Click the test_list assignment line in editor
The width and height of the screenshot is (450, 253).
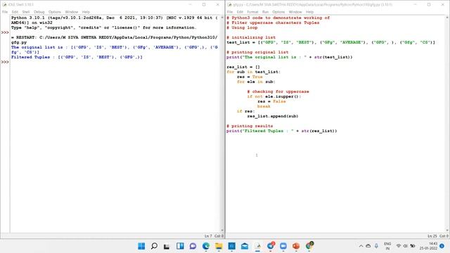[x=330, y=42]
